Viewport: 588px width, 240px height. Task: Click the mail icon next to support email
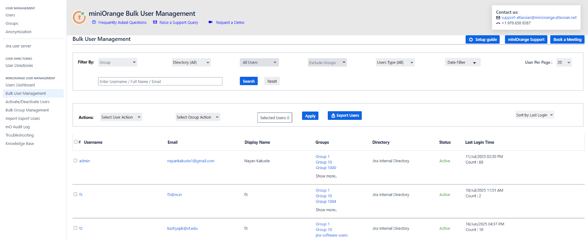(x=498, y=18)
